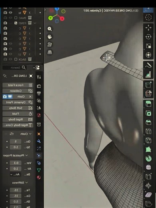Expand the LI object row

(30, 54)
